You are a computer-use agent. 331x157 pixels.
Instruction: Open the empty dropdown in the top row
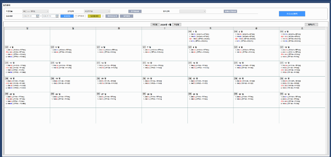(x=193, y=11)
